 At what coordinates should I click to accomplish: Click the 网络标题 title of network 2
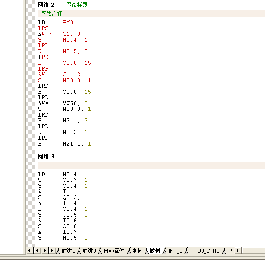pyautogui.click(x=77, y=5)
